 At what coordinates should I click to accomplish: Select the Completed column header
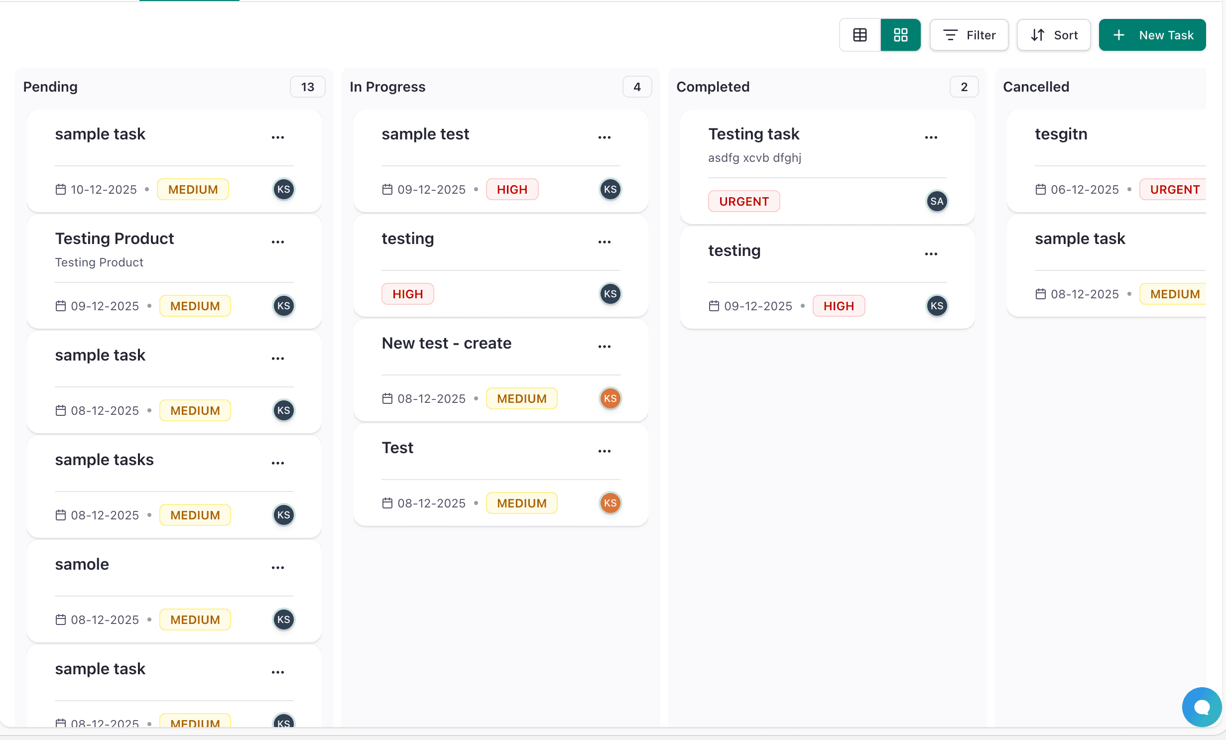click(x=713, y=87)
